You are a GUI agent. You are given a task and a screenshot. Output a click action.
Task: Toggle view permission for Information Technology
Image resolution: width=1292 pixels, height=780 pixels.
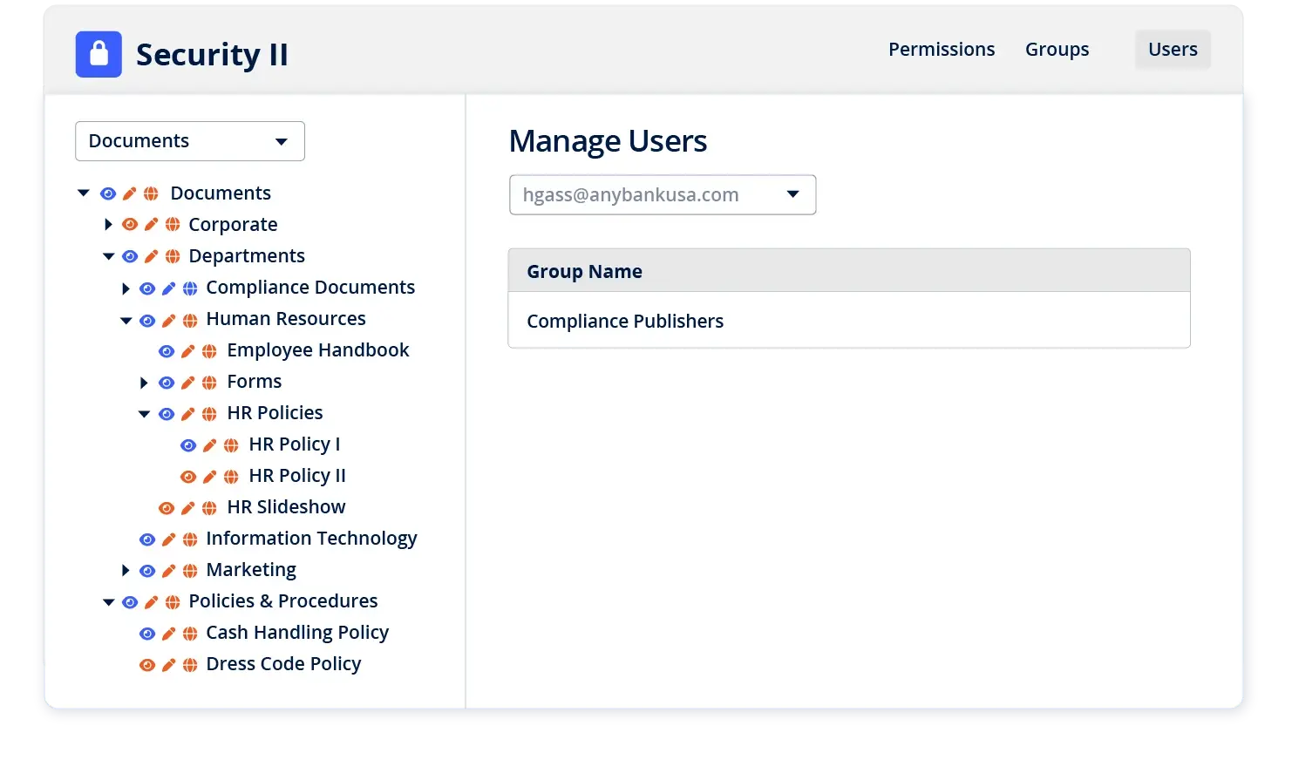click(147, 539)
